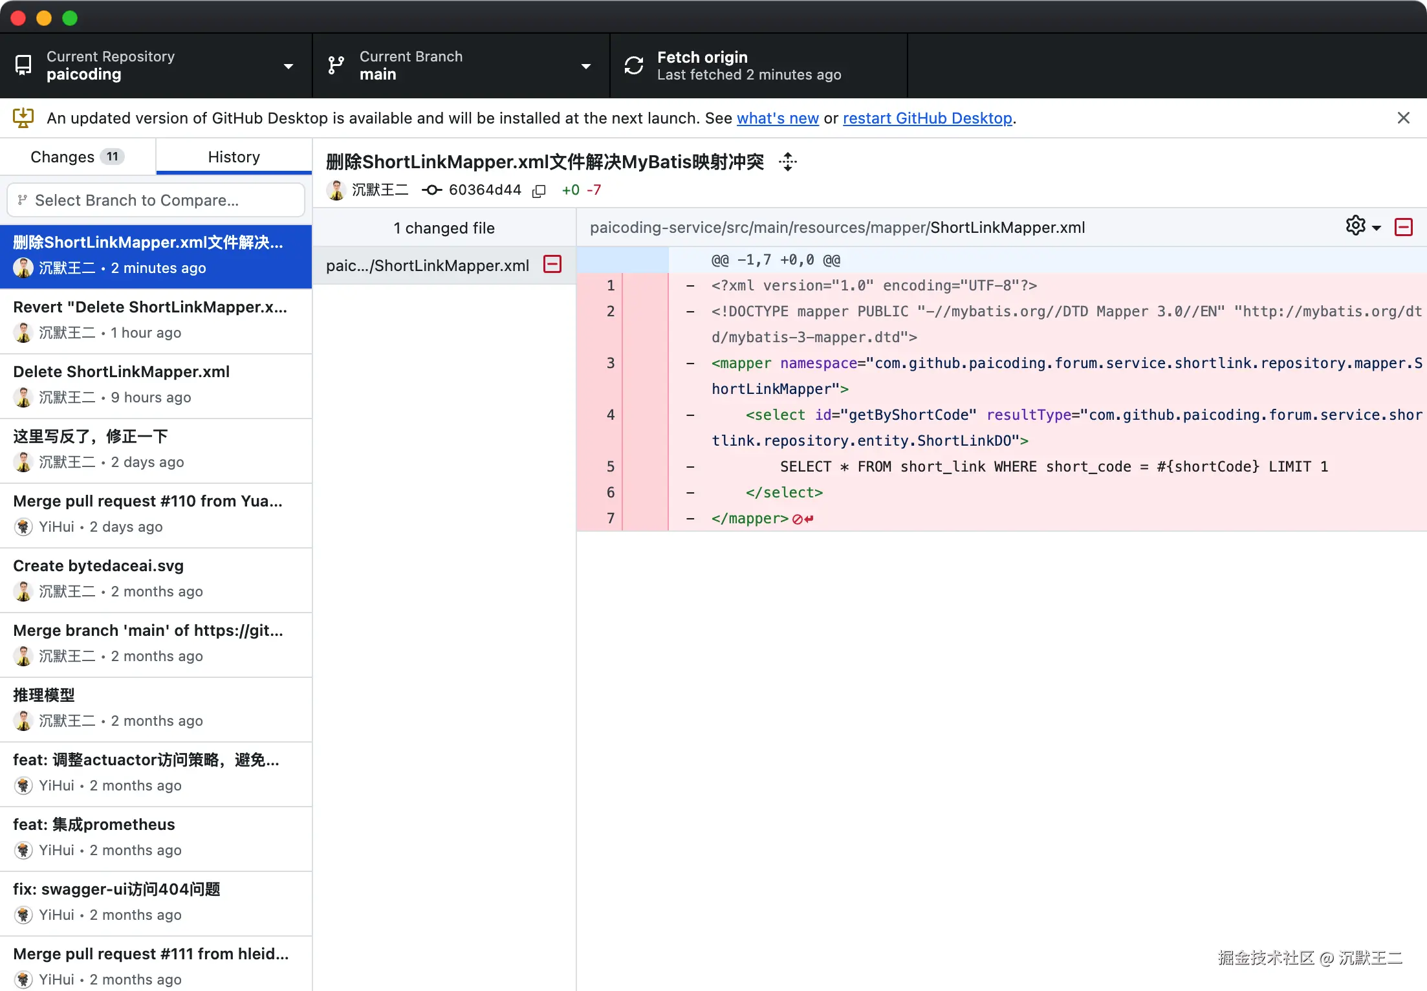Click the removed-file icon beside ShortLinkMapper.xml
Screen dimensions: 1427x991
tap(552, 265)
